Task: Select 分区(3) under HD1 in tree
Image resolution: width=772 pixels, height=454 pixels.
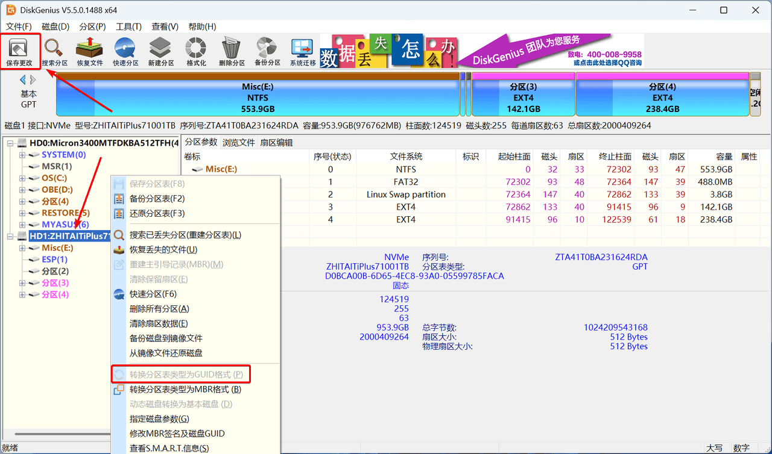Action: [55, 283]
